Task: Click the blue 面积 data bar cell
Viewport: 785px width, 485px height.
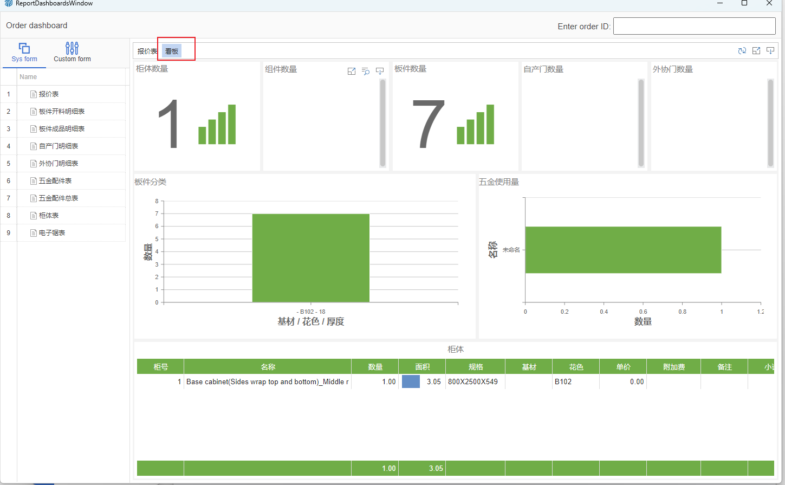Action: [411, 381]
